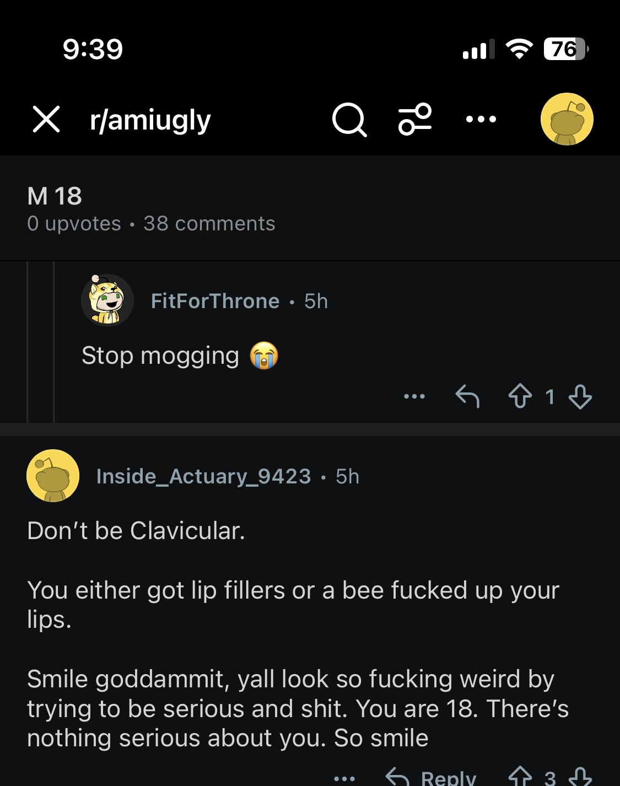Open FitForThrone's user profile link
The width and height of the screenshot is (620, 786).
pyautogui.click(x=215, y=301)
